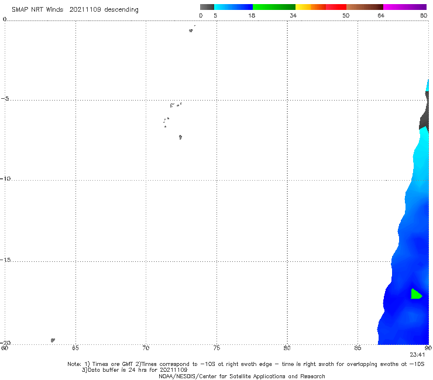Click the title text 'SMAP NRT Winds'
This screenshot has height=380, width=433.
coord(37,10)
